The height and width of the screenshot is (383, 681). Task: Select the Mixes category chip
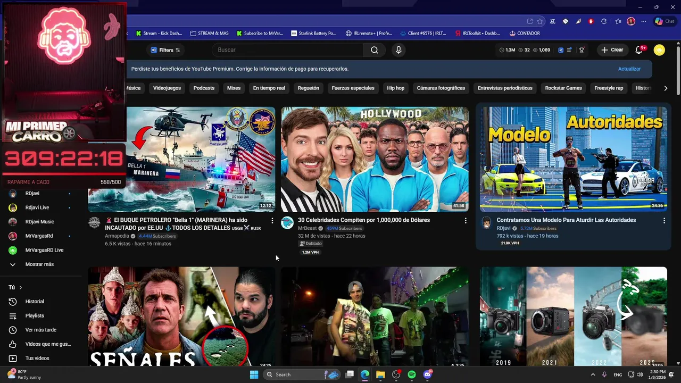click(234, 88)
